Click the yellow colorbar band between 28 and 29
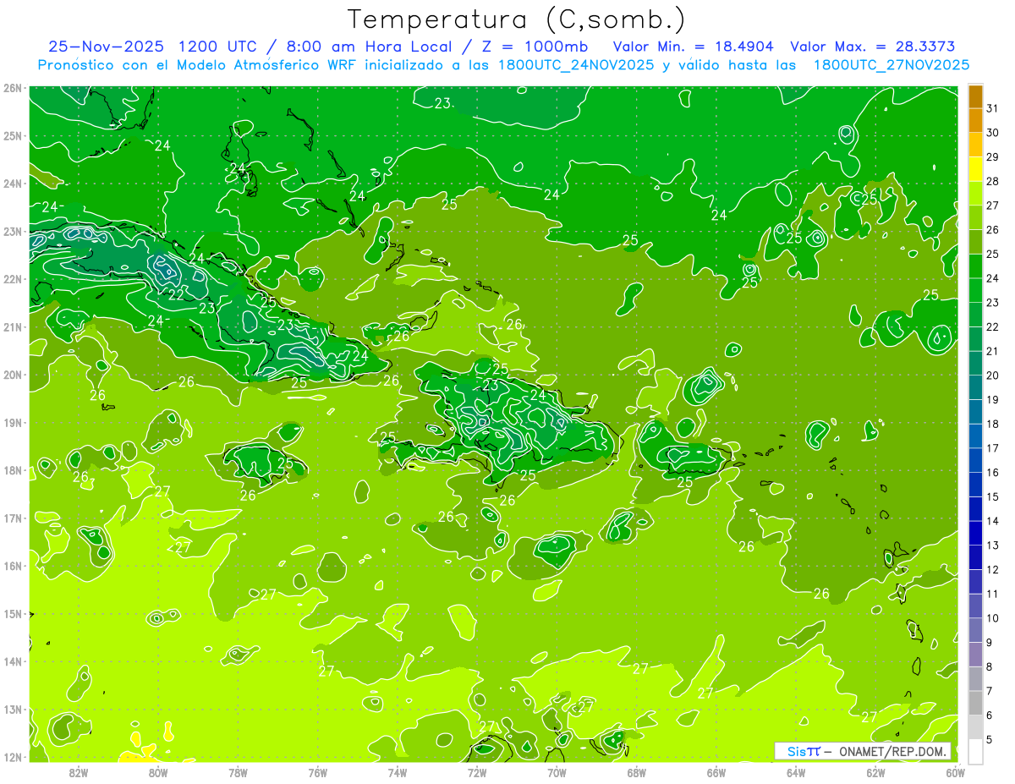 (x=975, y=169)
